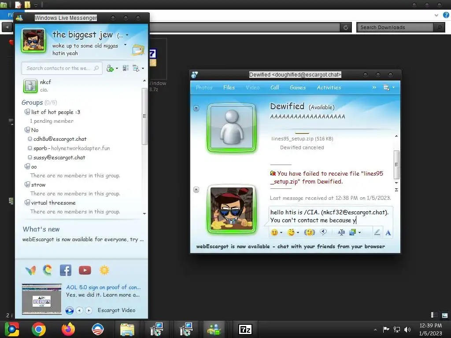Click the Search Downloads field

pos(396,27)
